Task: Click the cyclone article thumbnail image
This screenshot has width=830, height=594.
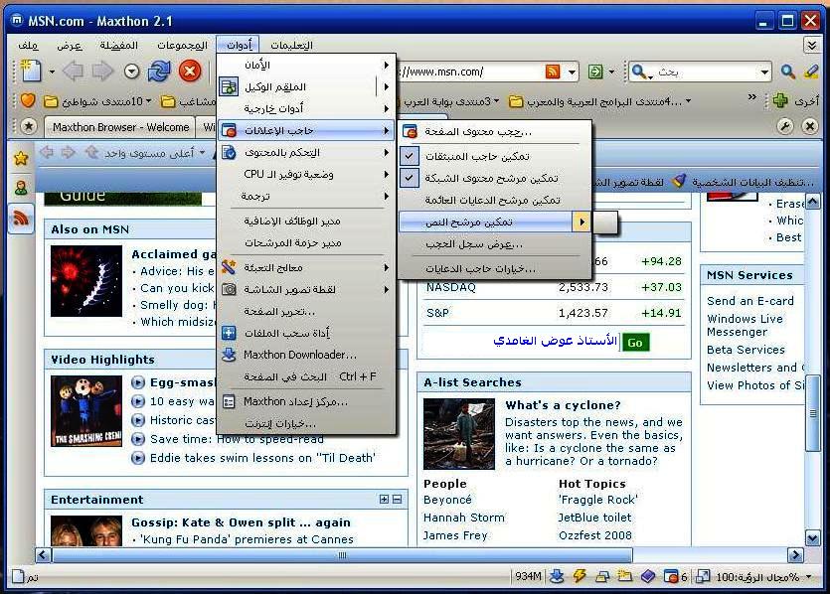Action: (459, 434)
